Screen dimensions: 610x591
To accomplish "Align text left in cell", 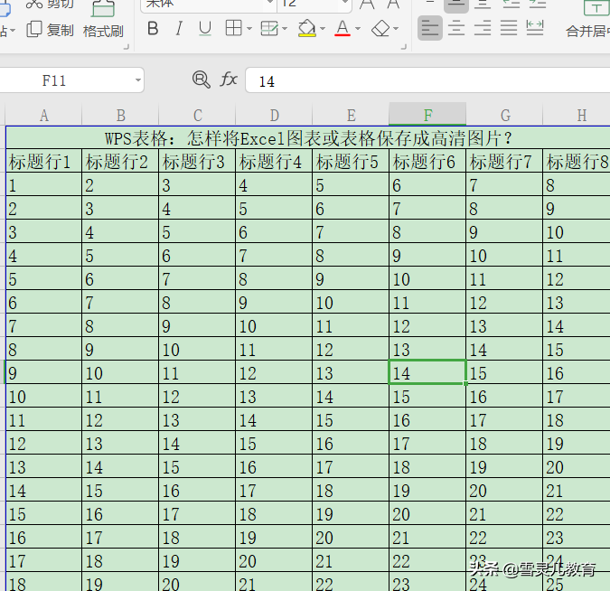I will tap(430, 28).
